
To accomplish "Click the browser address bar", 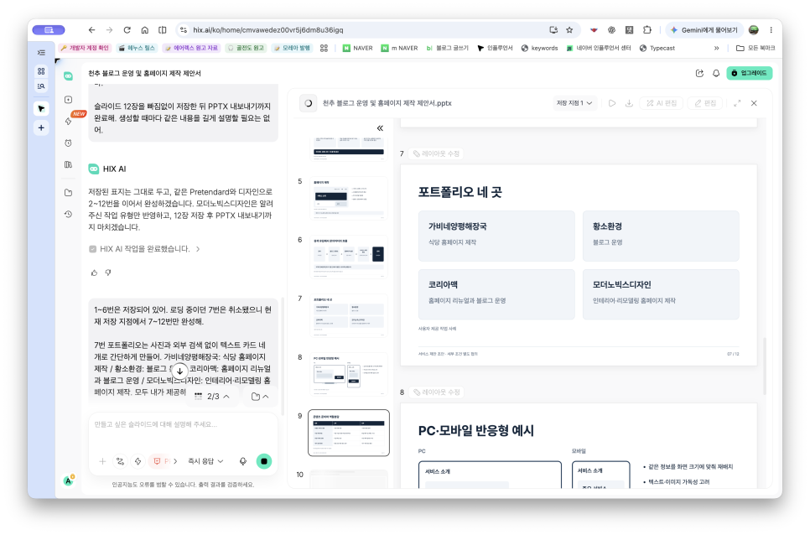I will coord(361,30).
